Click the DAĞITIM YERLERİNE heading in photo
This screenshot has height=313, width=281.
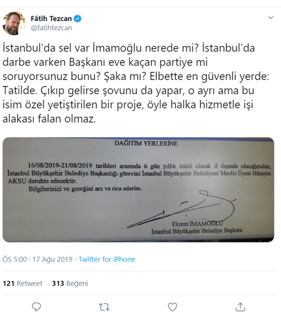[x=146, y=143]
